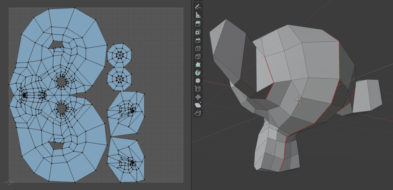The height and width of the screenshot is (190, 393).
Task: Select the Measure ruler tool
Action: [198, 15]
